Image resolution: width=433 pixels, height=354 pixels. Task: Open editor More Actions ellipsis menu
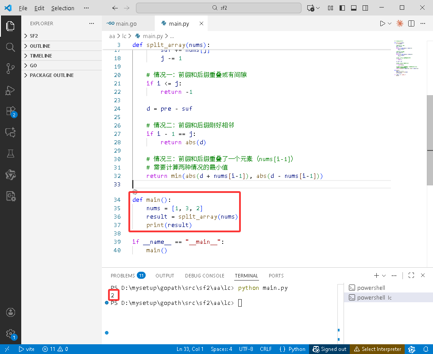423,23
